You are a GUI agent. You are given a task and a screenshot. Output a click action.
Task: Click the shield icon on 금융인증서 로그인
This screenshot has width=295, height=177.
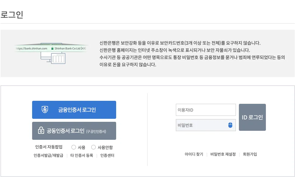[x=45, y=109]
